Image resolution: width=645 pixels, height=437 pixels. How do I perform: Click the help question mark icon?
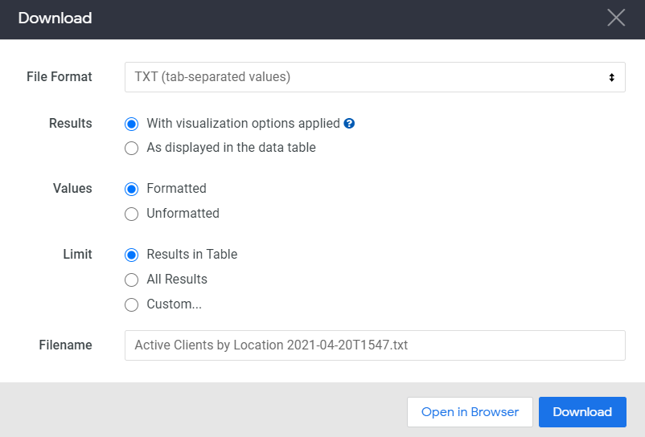pos(349,124)
